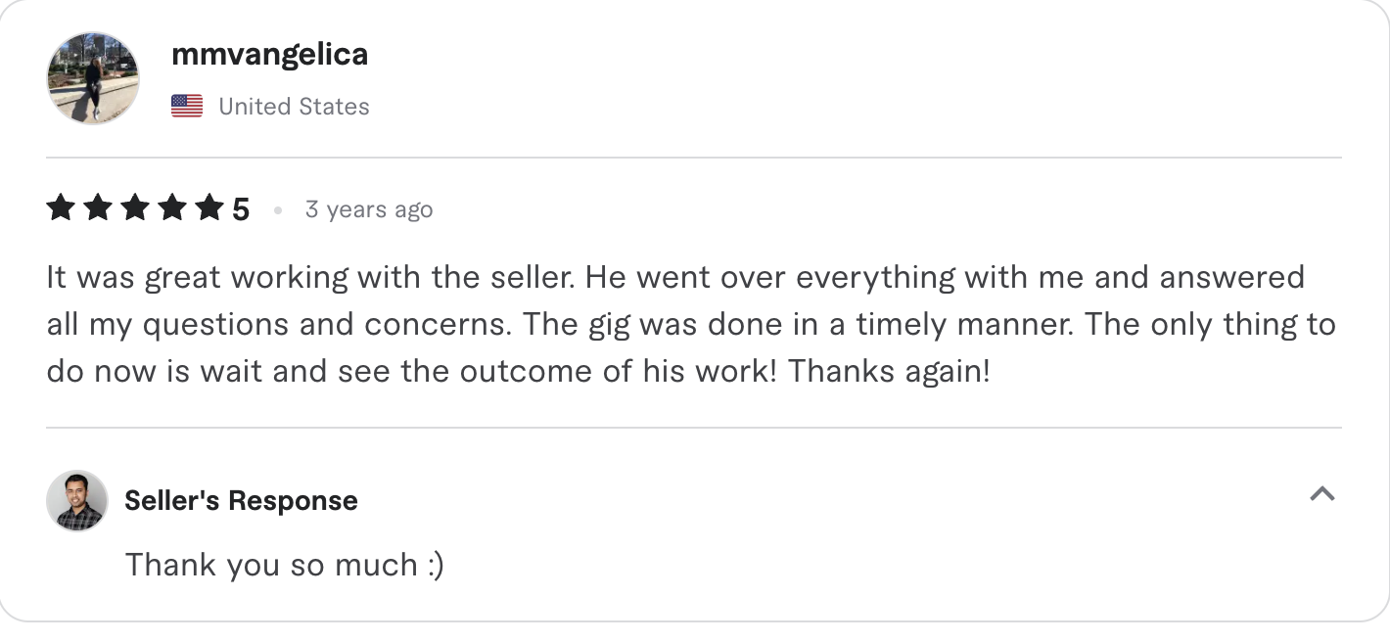Screen dimensions: 1390x642
Task: Click the dot separator beside the rating
Action: pyautogui.click(x=277, y=209)
